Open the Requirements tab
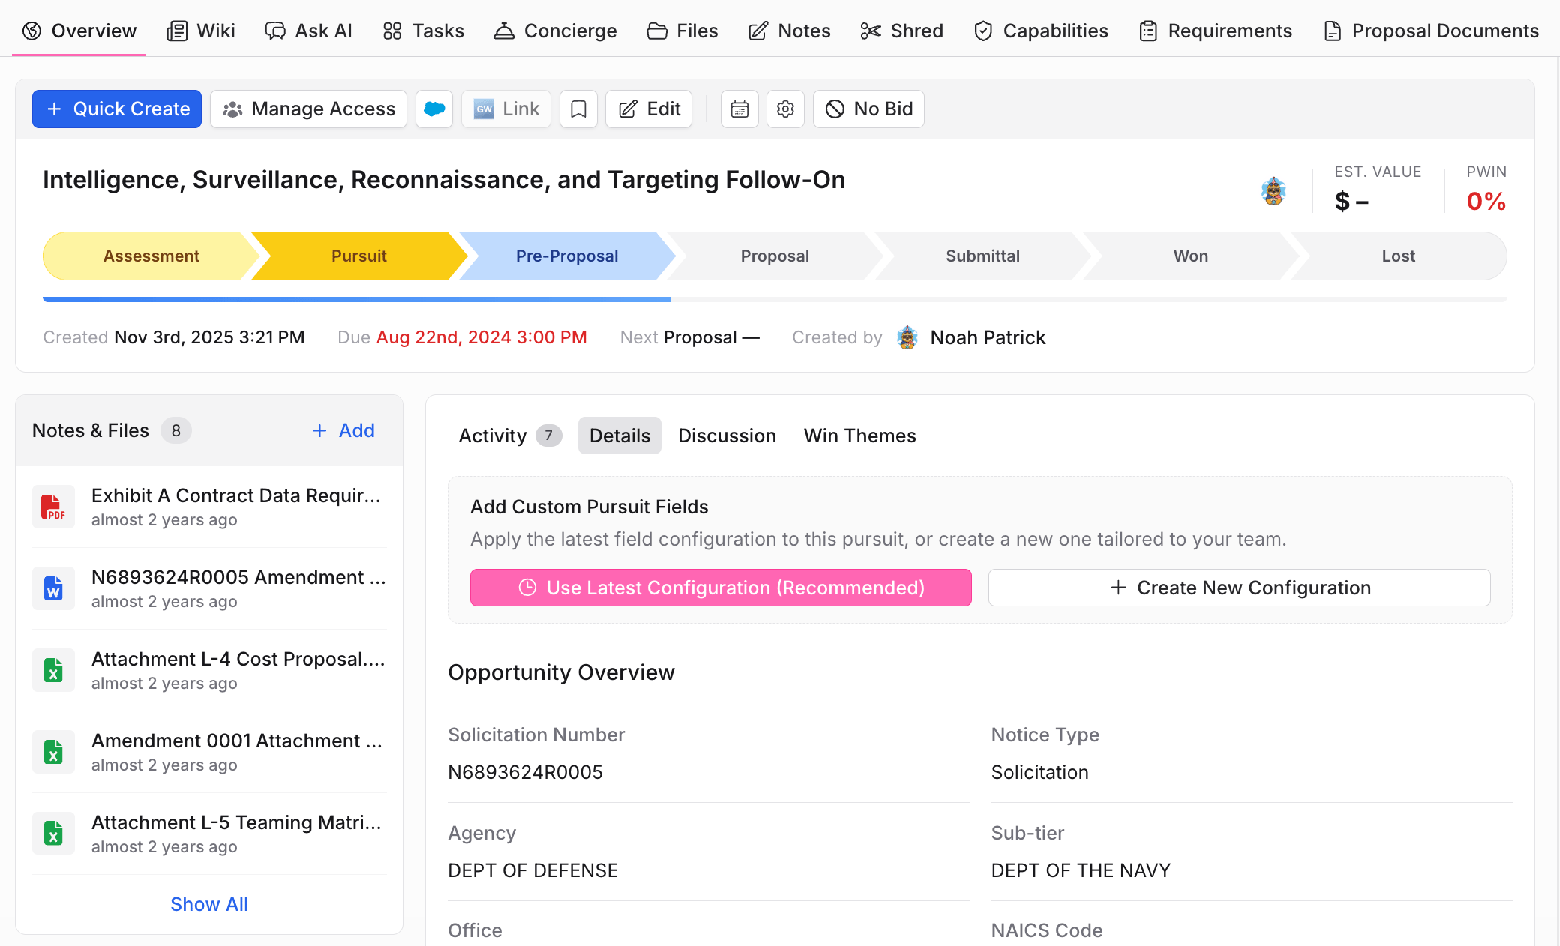The image size is (1560, 946). 1216,31
